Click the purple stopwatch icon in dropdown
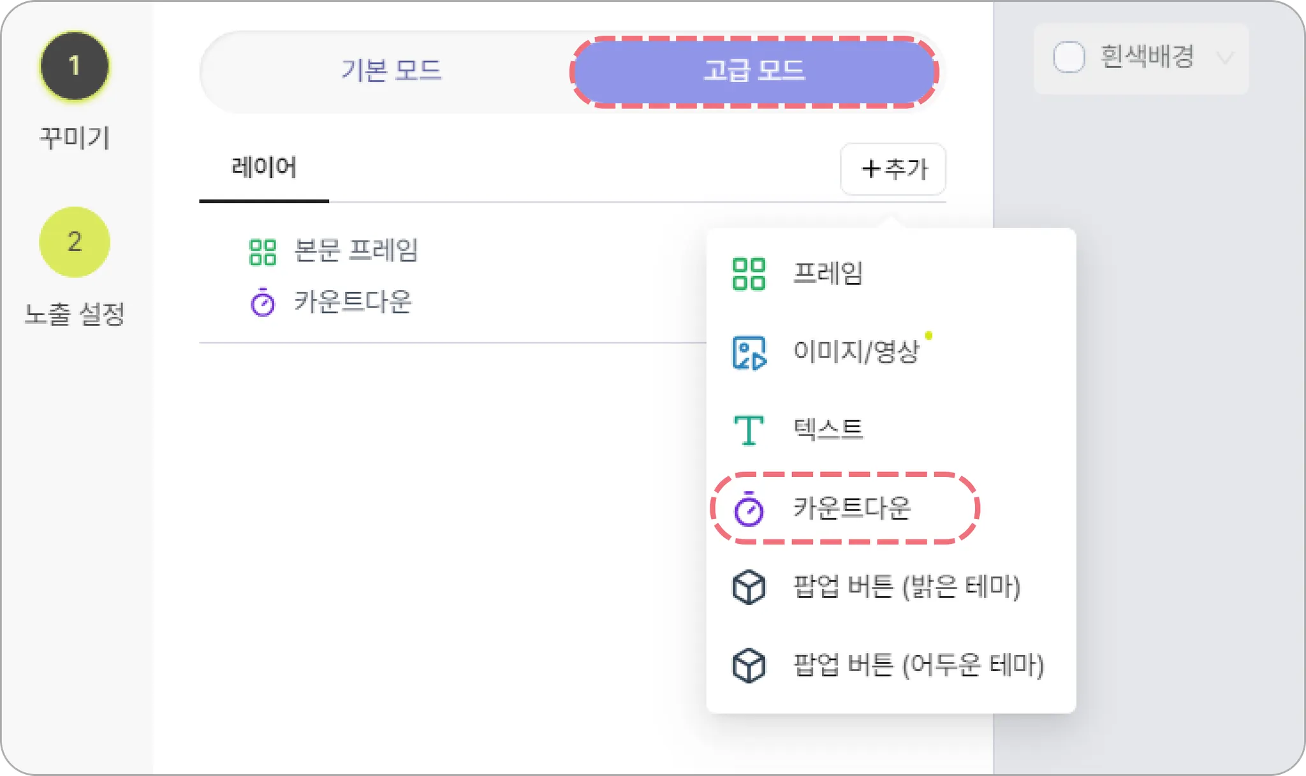Viewport: 1306px width, 776px height. point(748,509)
